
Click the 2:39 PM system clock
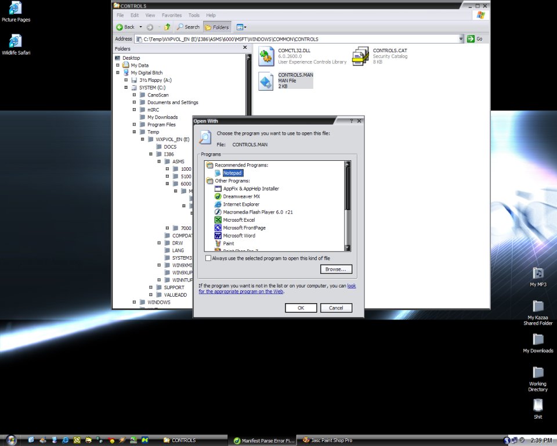click(x=541, y=440)
